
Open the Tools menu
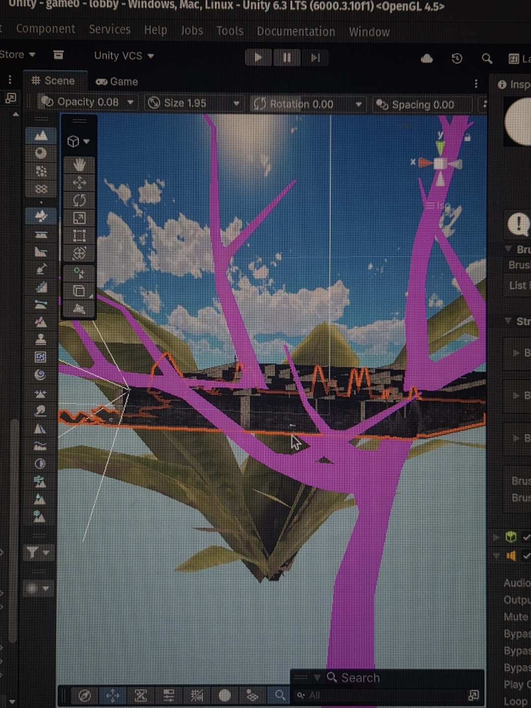pyautogui.click(x=230, y=31)
